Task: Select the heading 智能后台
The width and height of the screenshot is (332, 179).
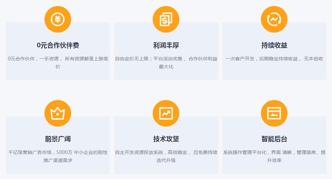Action: coord(274,139)
